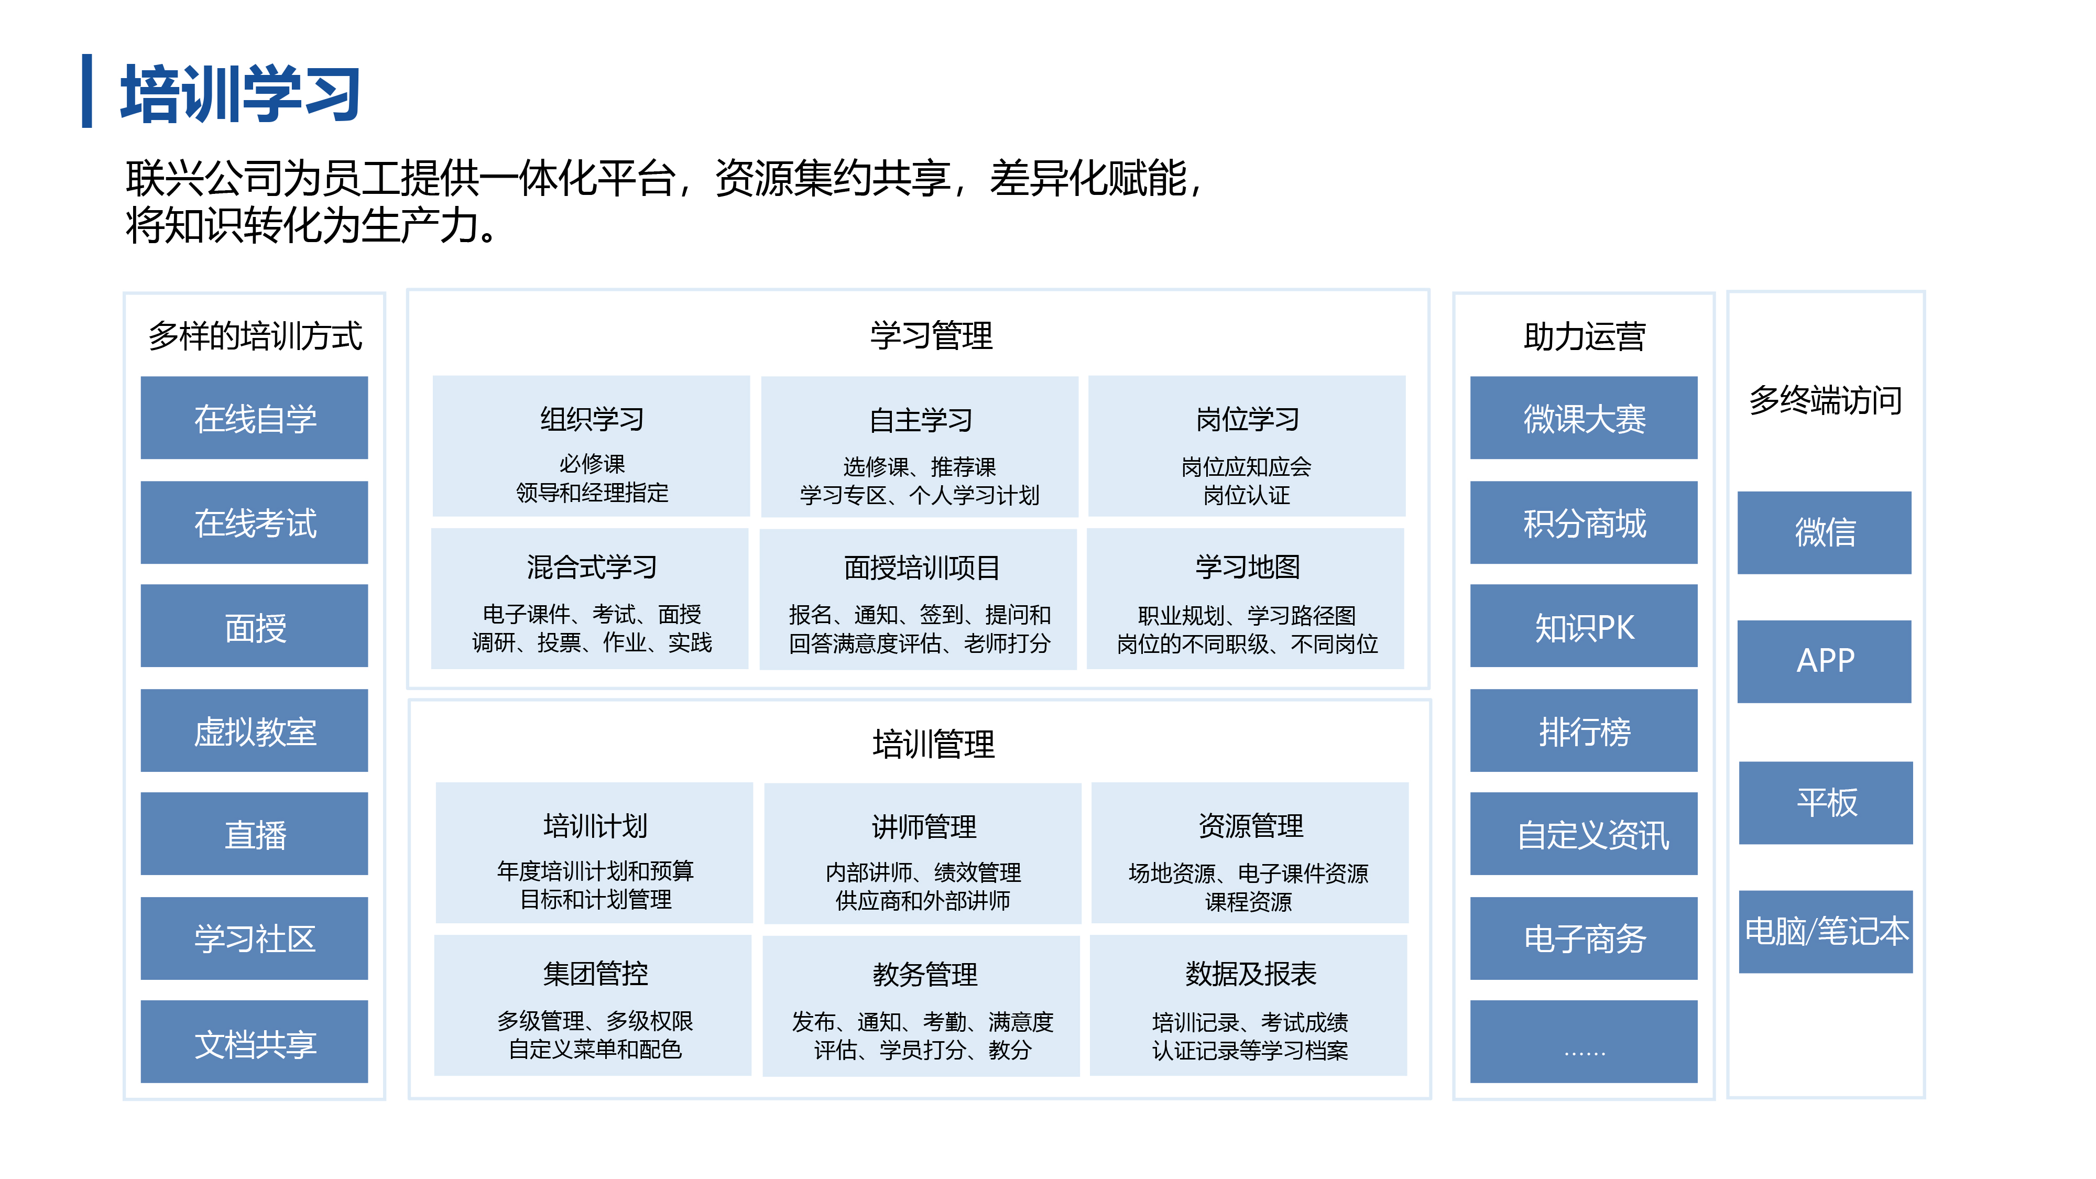Select the 在线考试 block
This screenshot has height=1179, width=2096.
[254, 522]
